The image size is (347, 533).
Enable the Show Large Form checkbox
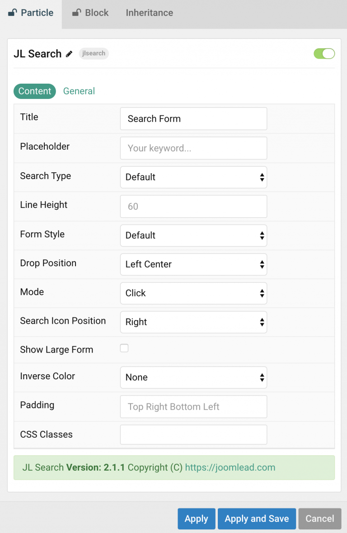[124, 348]
